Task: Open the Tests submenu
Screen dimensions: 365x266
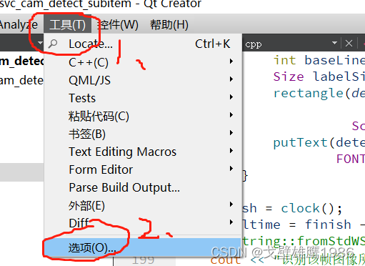Action: tap(143, 98)
